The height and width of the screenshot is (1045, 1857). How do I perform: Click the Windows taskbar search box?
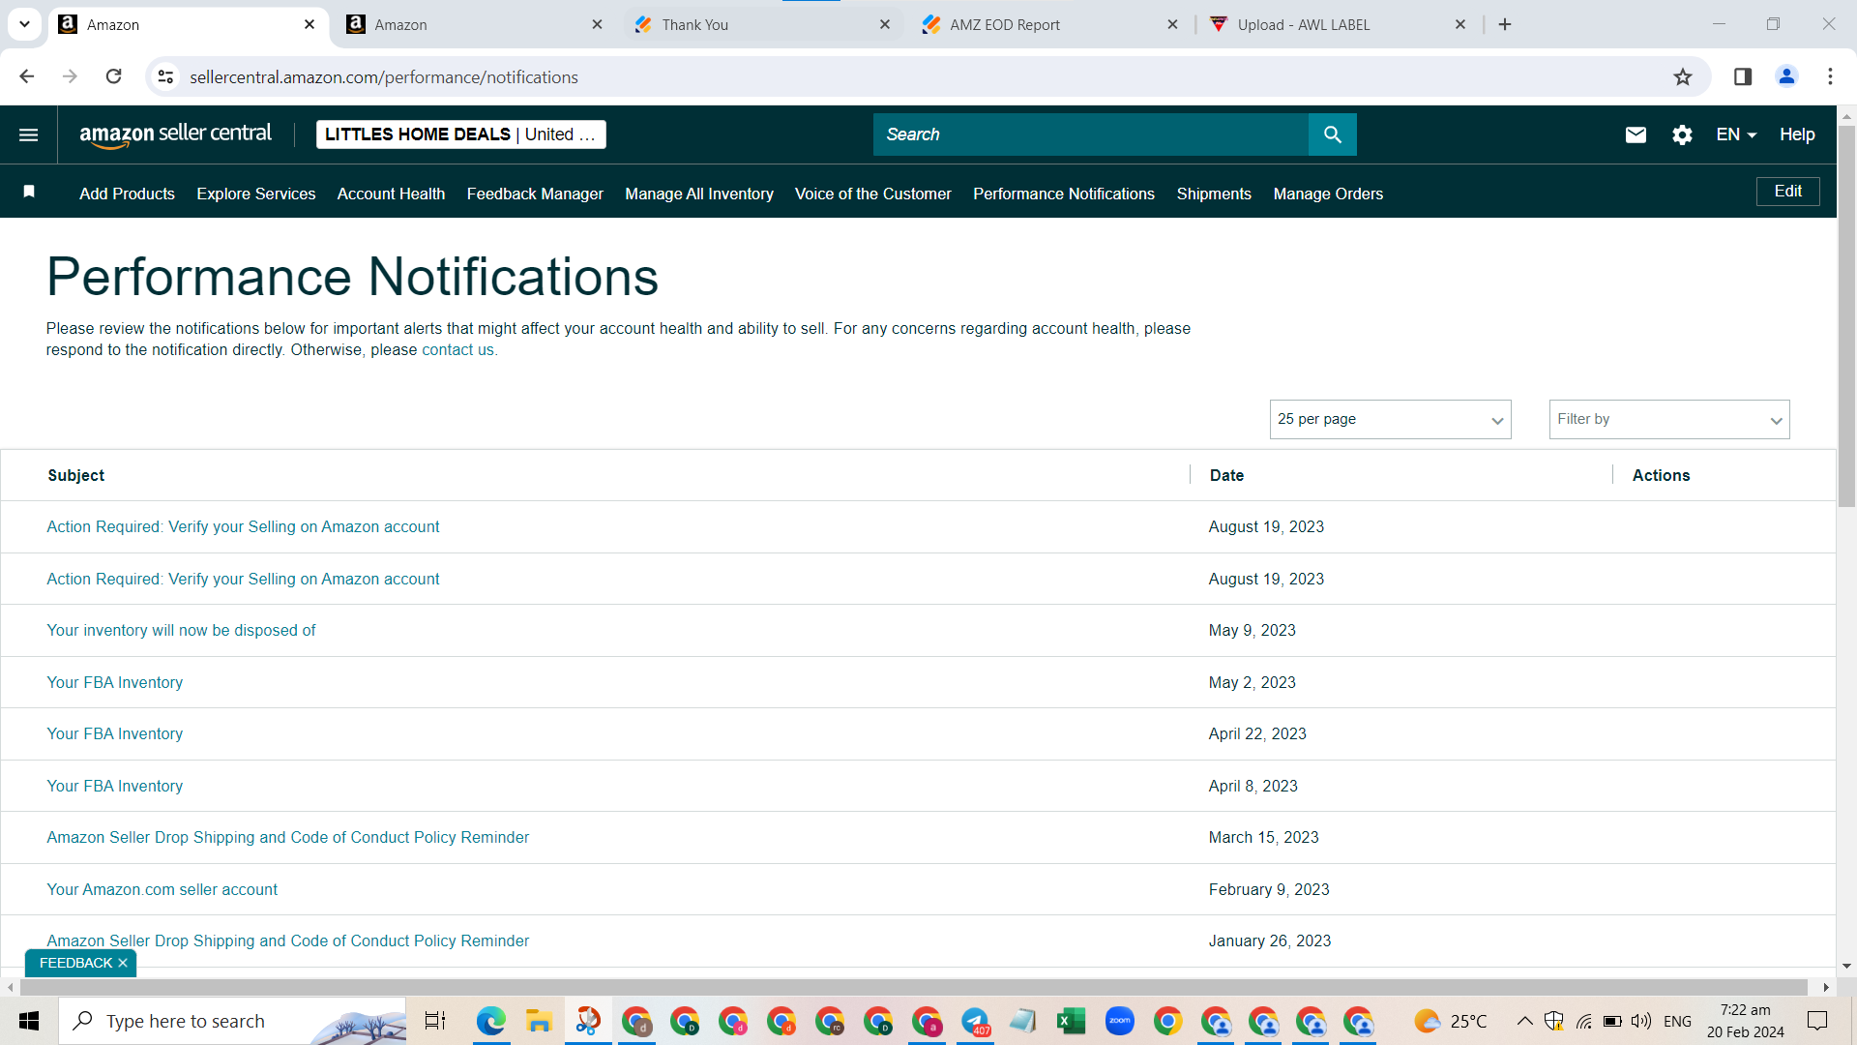pos(232,1022)
